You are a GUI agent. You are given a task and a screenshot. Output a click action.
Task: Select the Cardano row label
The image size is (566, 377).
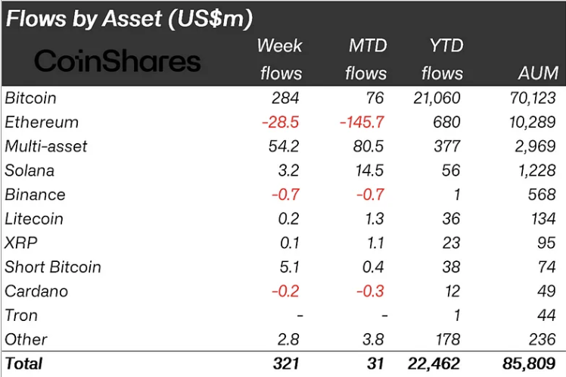[36, 291]
